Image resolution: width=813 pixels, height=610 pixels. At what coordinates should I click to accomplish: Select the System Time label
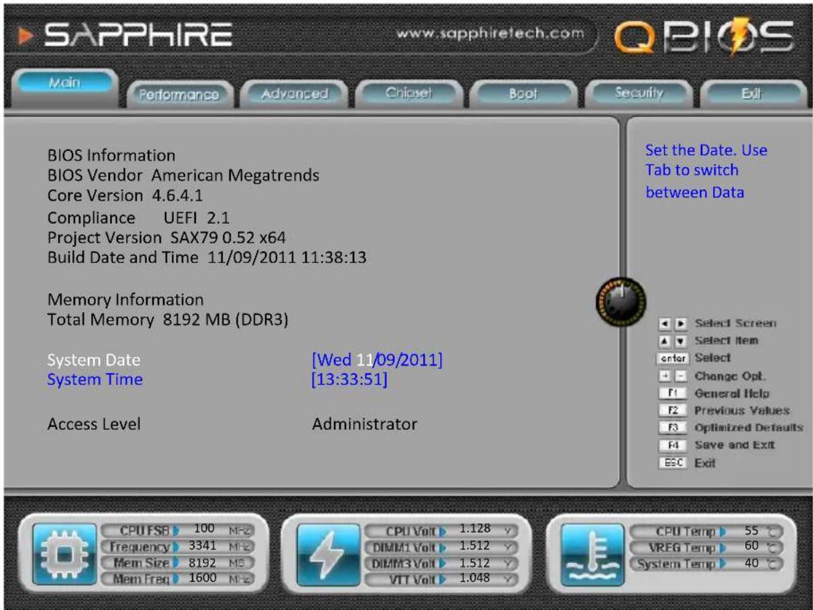(95, 380)
